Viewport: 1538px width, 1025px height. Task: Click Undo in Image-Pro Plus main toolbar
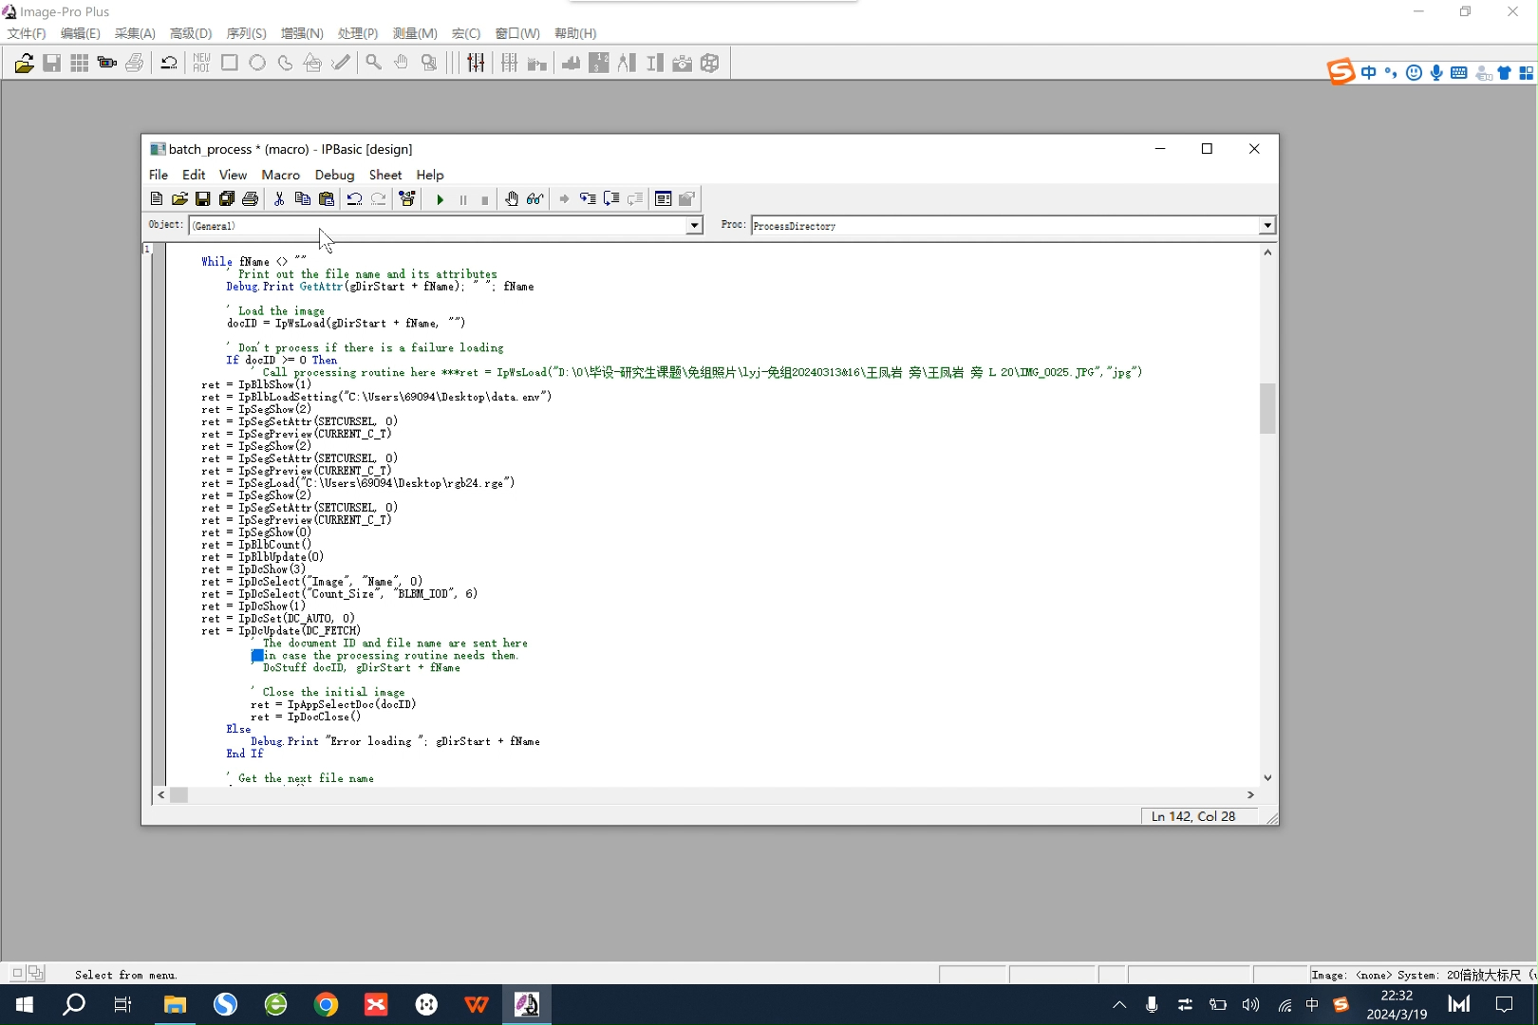169,64
